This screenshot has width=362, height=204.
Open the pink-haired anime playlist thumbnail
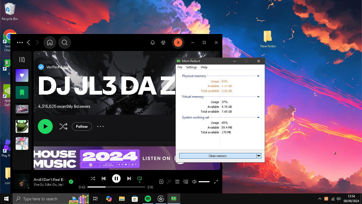coord(22,143)
